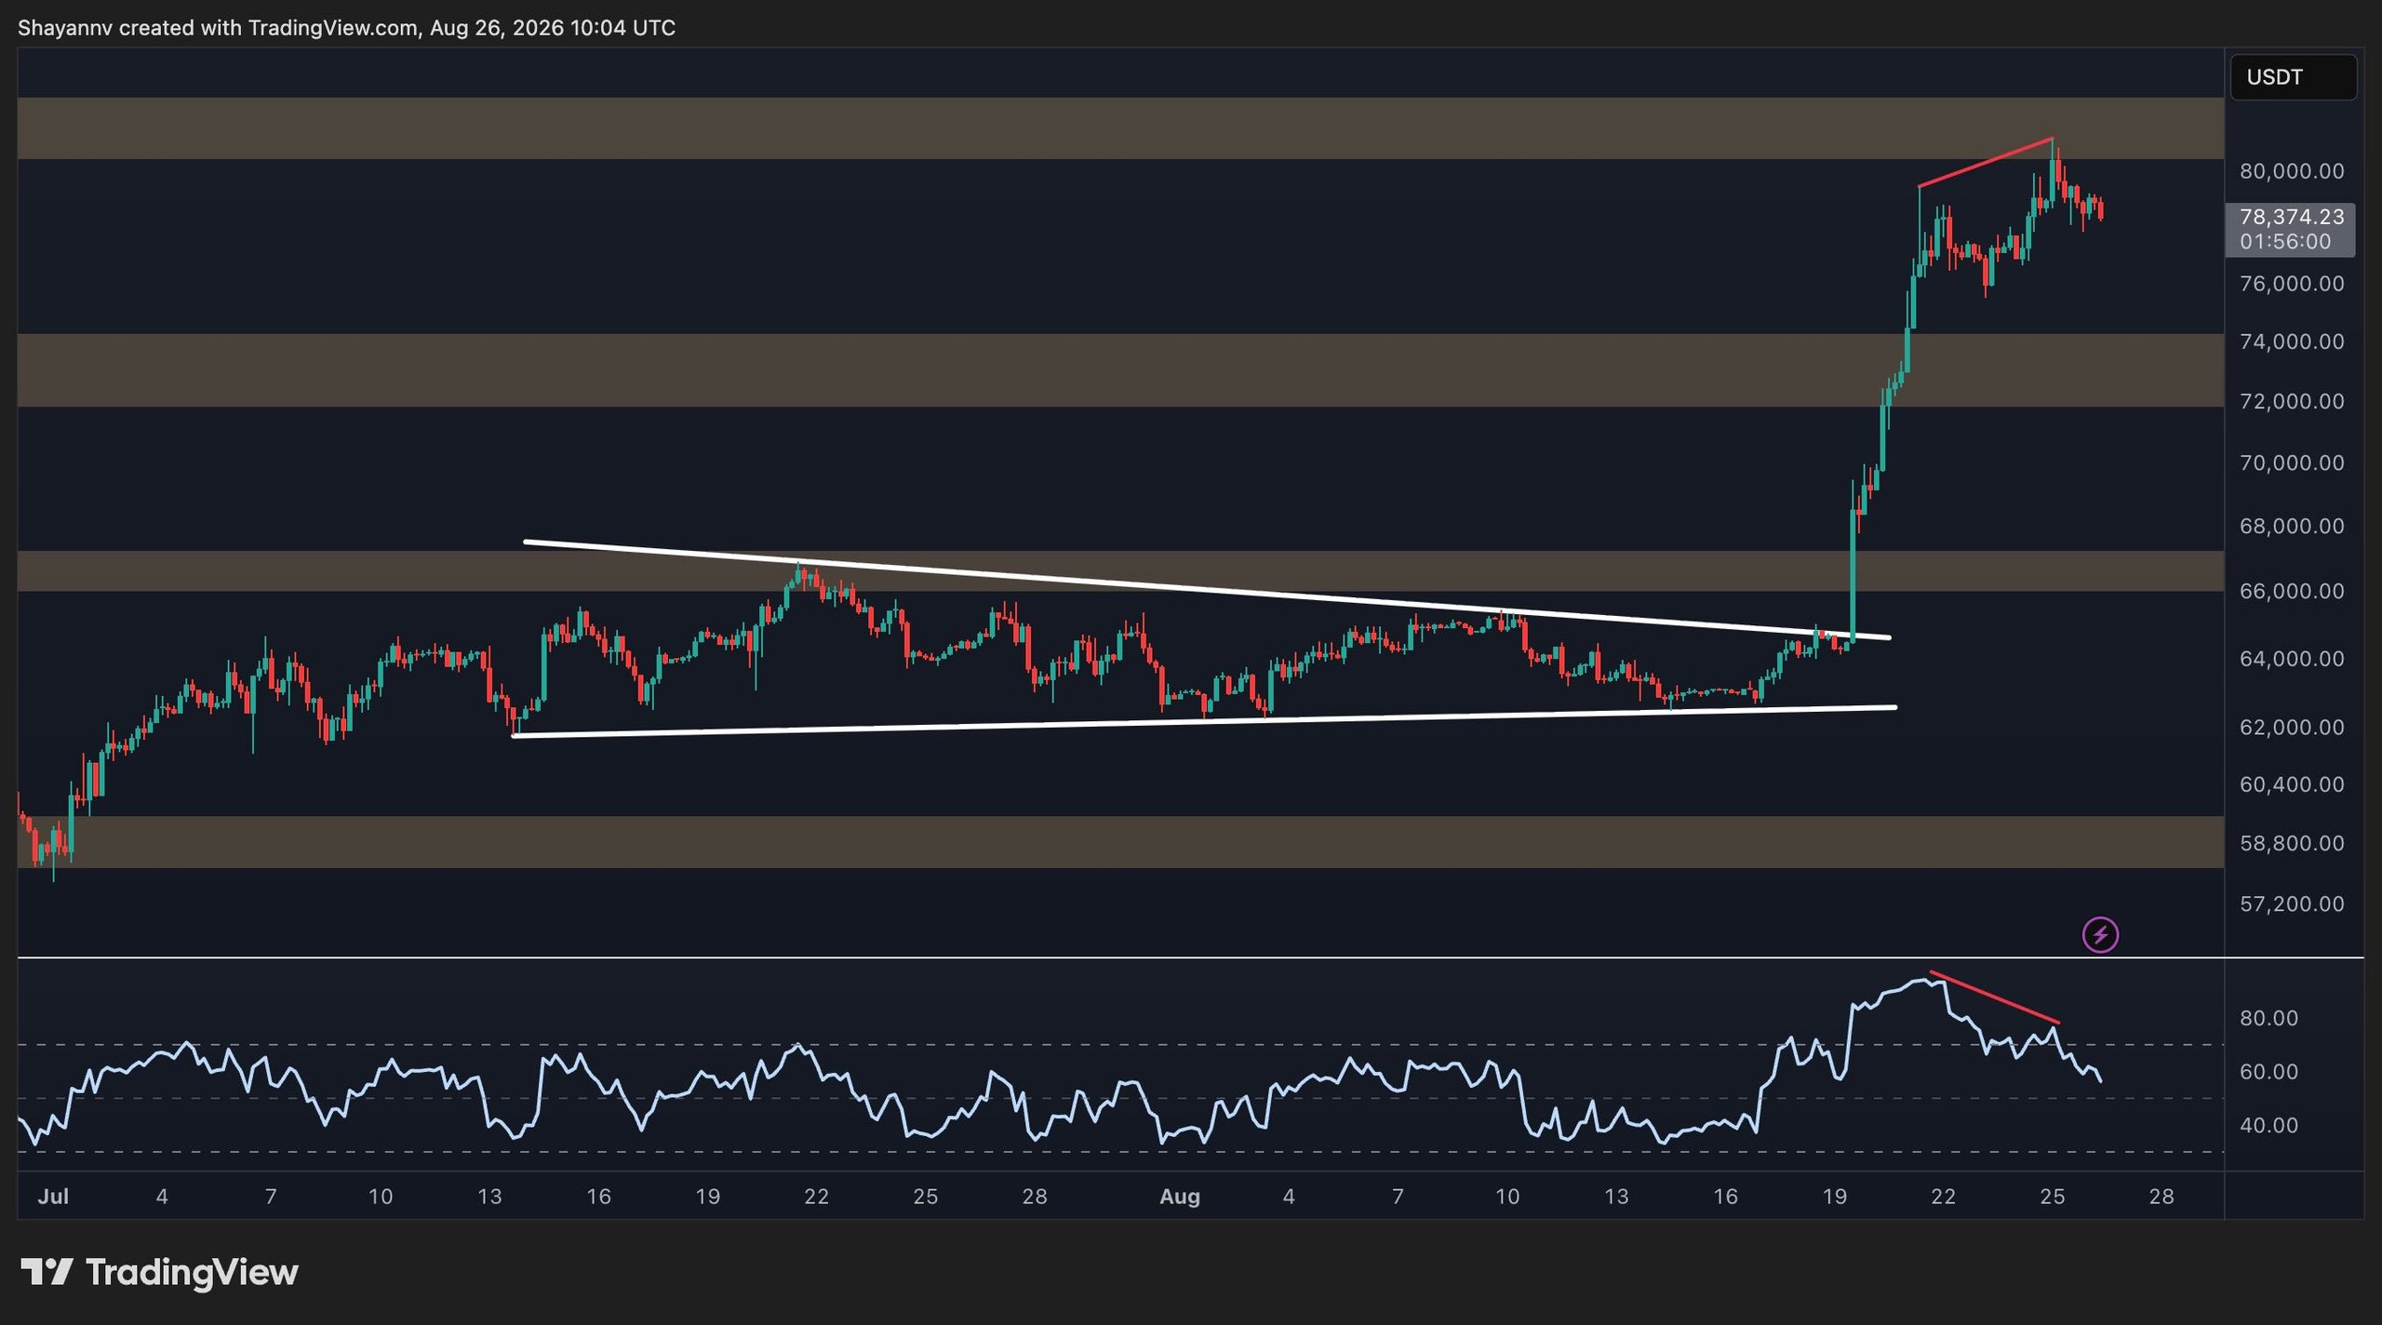Click the August 19 date label
2382x1325 pixels.
[x=1834, y=1197]
